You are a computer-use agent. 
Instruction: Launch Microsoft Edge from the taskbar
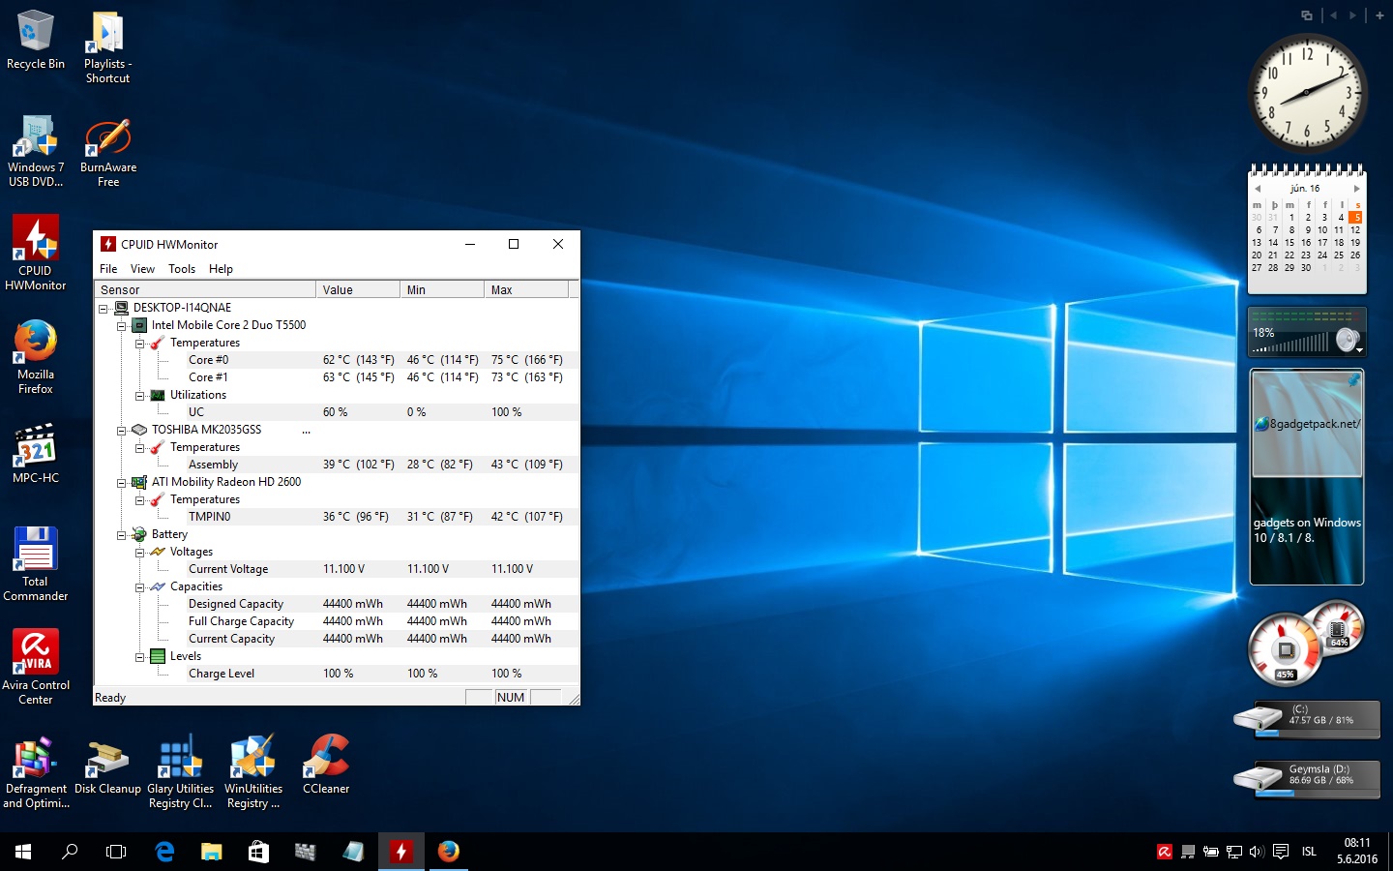tap(164, 852)
